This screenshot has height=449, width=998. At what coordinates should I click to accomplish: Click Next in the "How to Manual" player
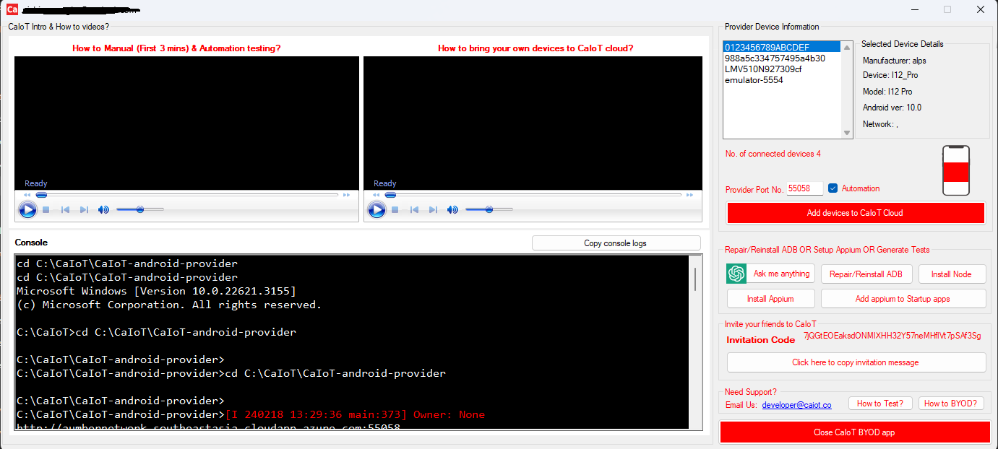pos(84,210)
